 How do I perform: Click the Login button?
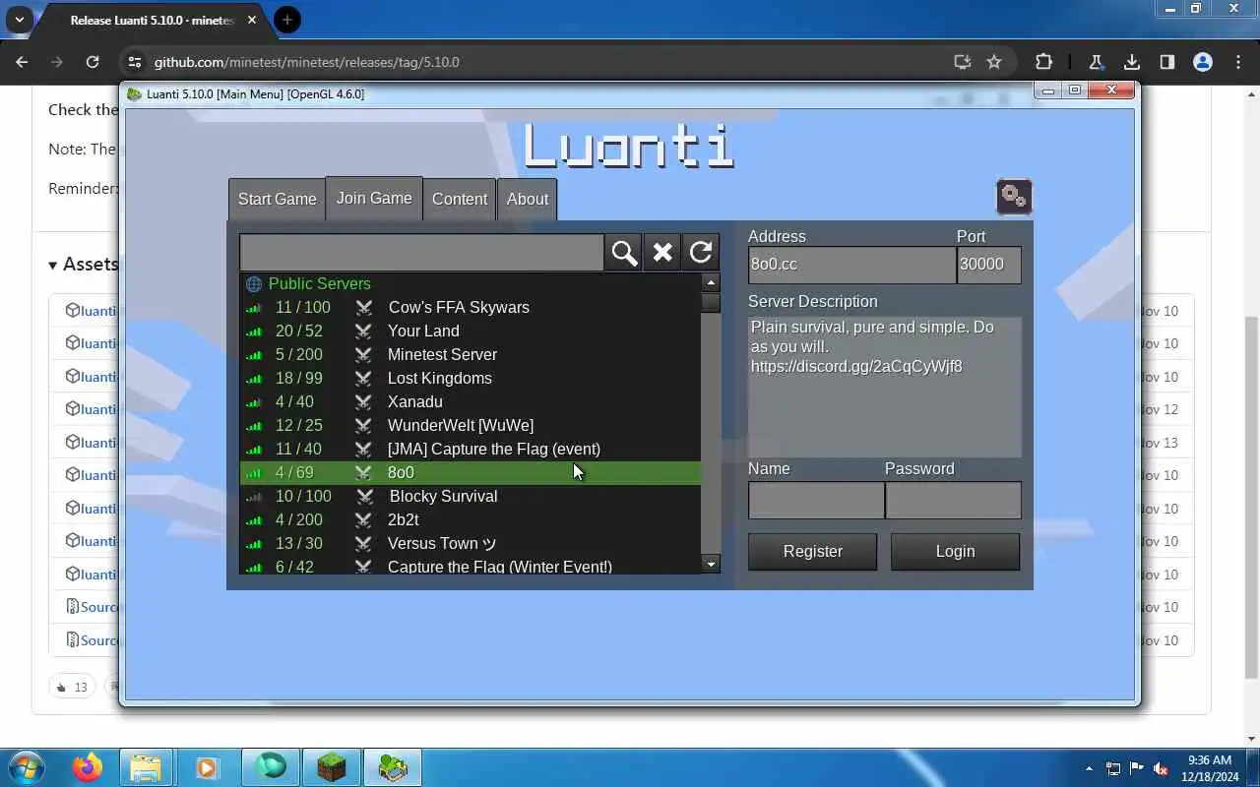[955, 552]
